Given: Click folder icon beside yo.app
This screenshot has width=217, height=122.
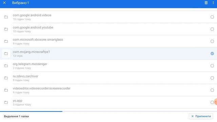Looking at the screenshot, I should point(6,102).
